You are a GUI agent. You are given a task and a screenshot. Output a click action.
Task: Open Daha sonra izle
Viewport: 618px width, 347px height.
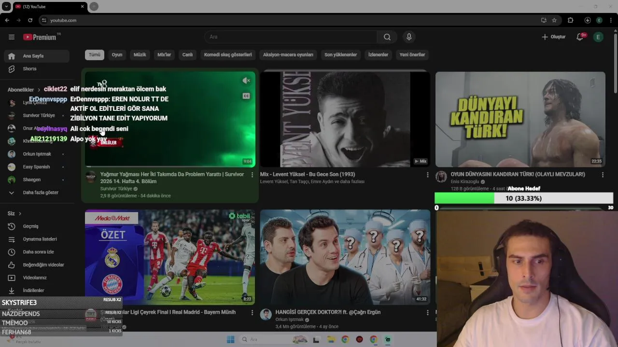tap(37, 252)
